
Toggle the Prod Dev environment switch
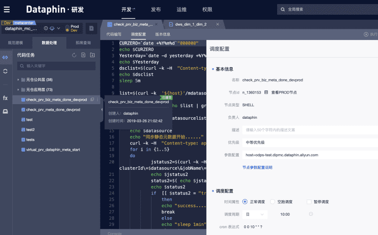coord(67,29)
